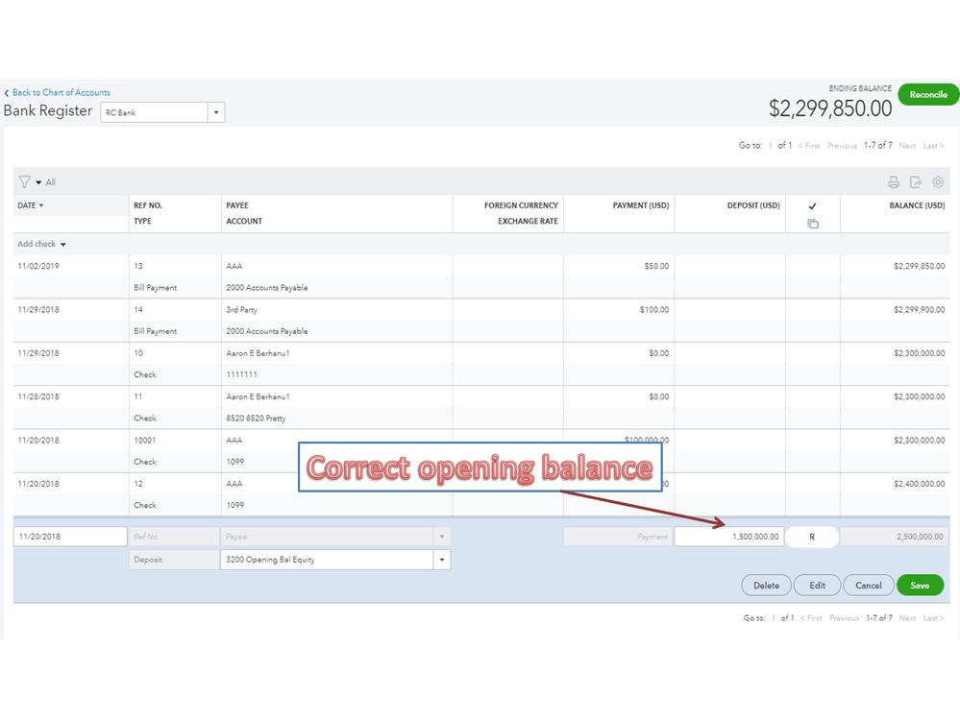
Task: Click the Ref No. input field
Action: [174, 537]
